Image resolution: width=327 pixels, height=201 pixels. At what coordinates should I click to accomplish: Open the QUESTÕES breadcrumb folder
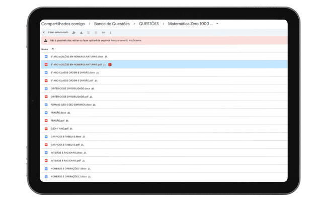click(148, 24)
